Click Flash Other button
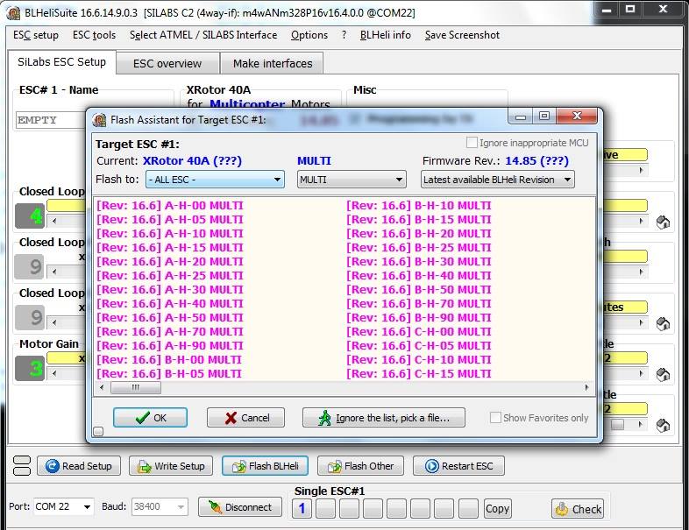Viewport: 689px width, 530px height. pos(361,466)
